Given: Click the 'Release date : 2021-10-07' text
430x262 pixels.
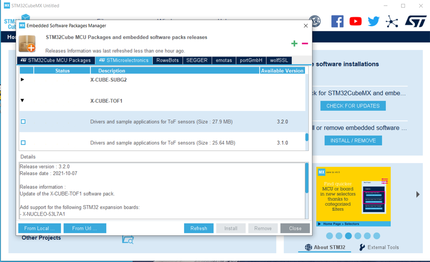Looking at the screenshot, I should [x=49, y=173].
